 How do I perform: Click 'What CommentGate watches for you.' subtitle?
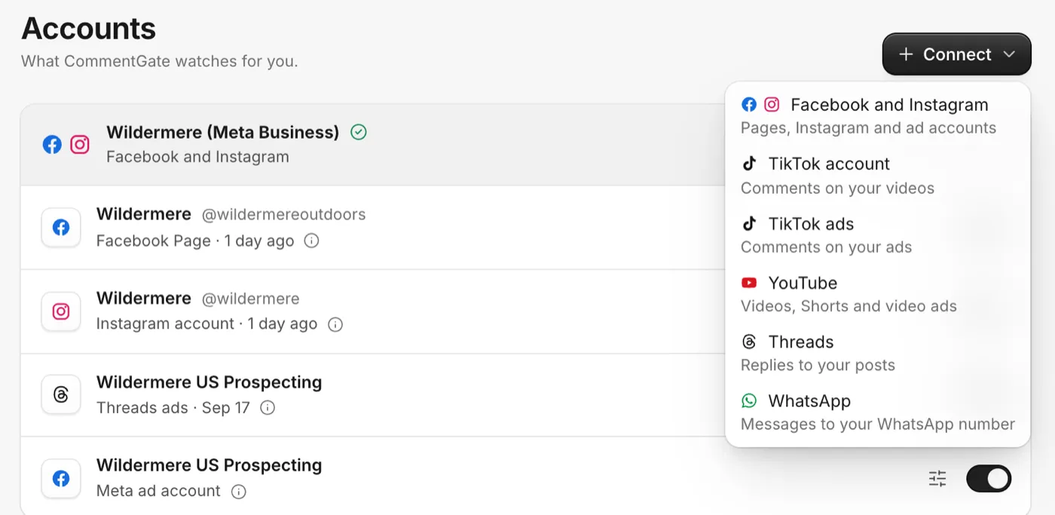click(159, 61)
